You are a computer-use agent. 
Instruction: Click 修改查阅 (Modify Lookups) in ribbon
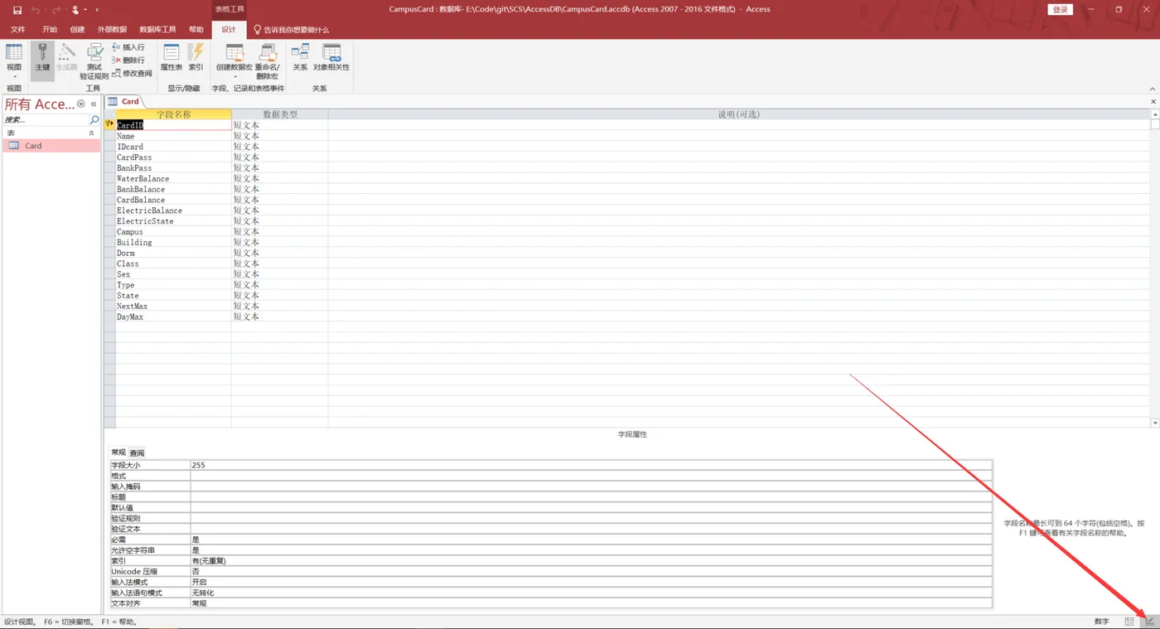tap(133, 73)
